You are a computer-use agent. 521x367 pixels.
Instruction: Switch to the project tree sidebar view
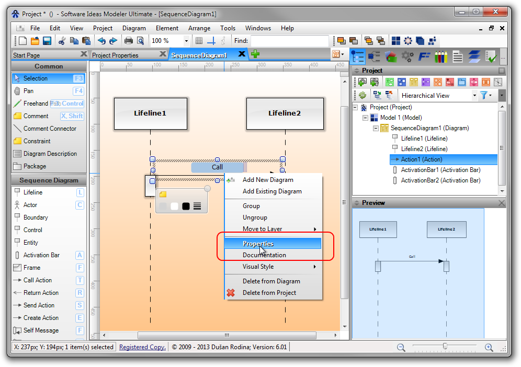(357, 57)
